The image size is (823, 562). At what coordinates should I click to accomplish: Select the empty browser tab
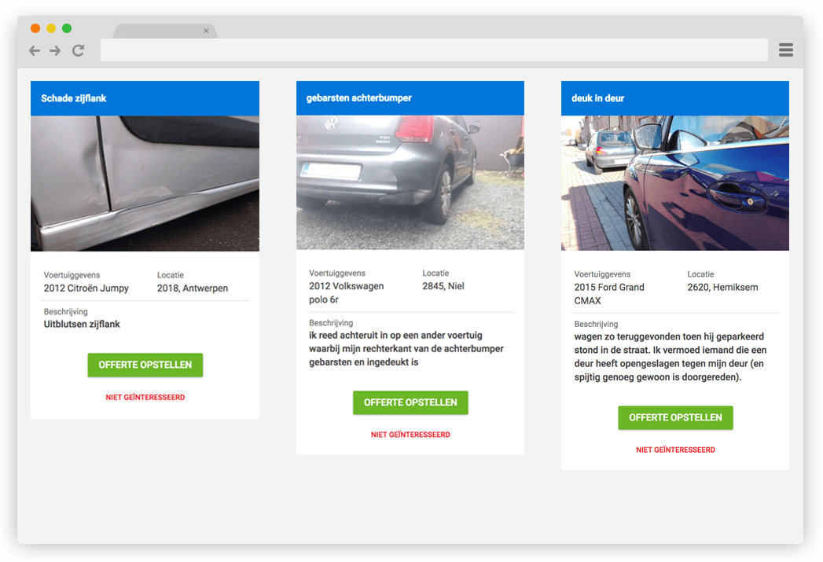pyautogui.click(x=165, y=31)
